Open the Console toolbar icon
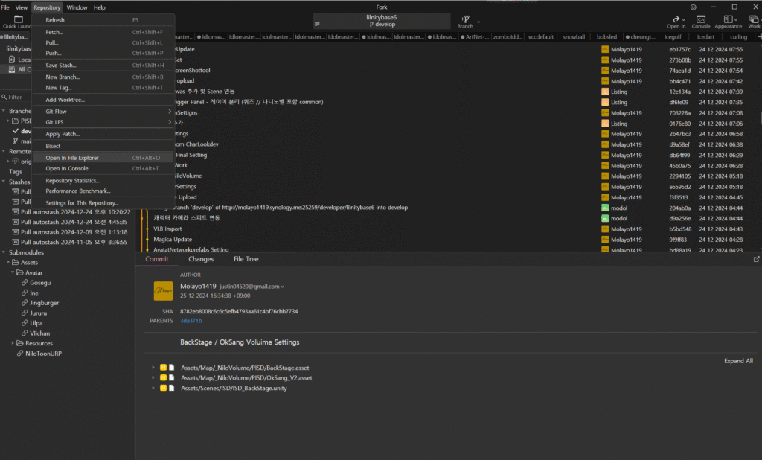 coord(700,20)
